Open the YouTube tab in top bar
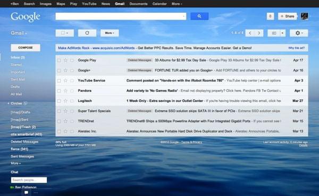Image resolution: width=319 pixels, height=196 pixels. click(x=89, y=4)
